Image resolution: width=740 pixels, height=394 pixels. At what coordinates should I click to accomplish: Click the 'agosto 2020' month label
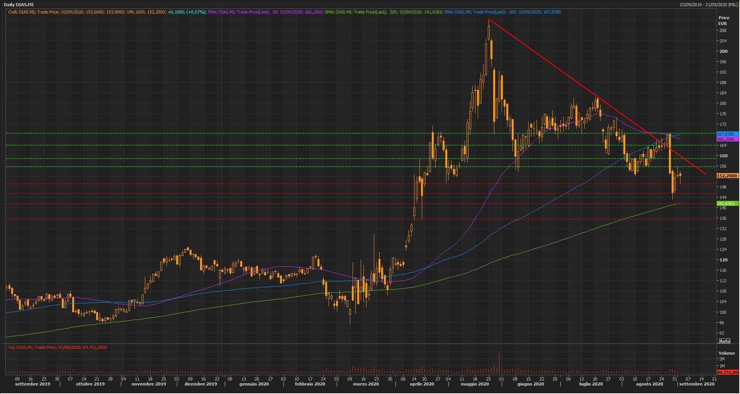[x=649, y=384]
